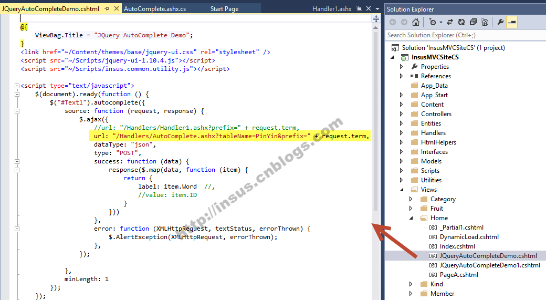The width and height of the screenshot is (546, 300).
Task: Click the editor vertical scrollbar thumb
Action: pyautogui.click(x=376, y=121)
